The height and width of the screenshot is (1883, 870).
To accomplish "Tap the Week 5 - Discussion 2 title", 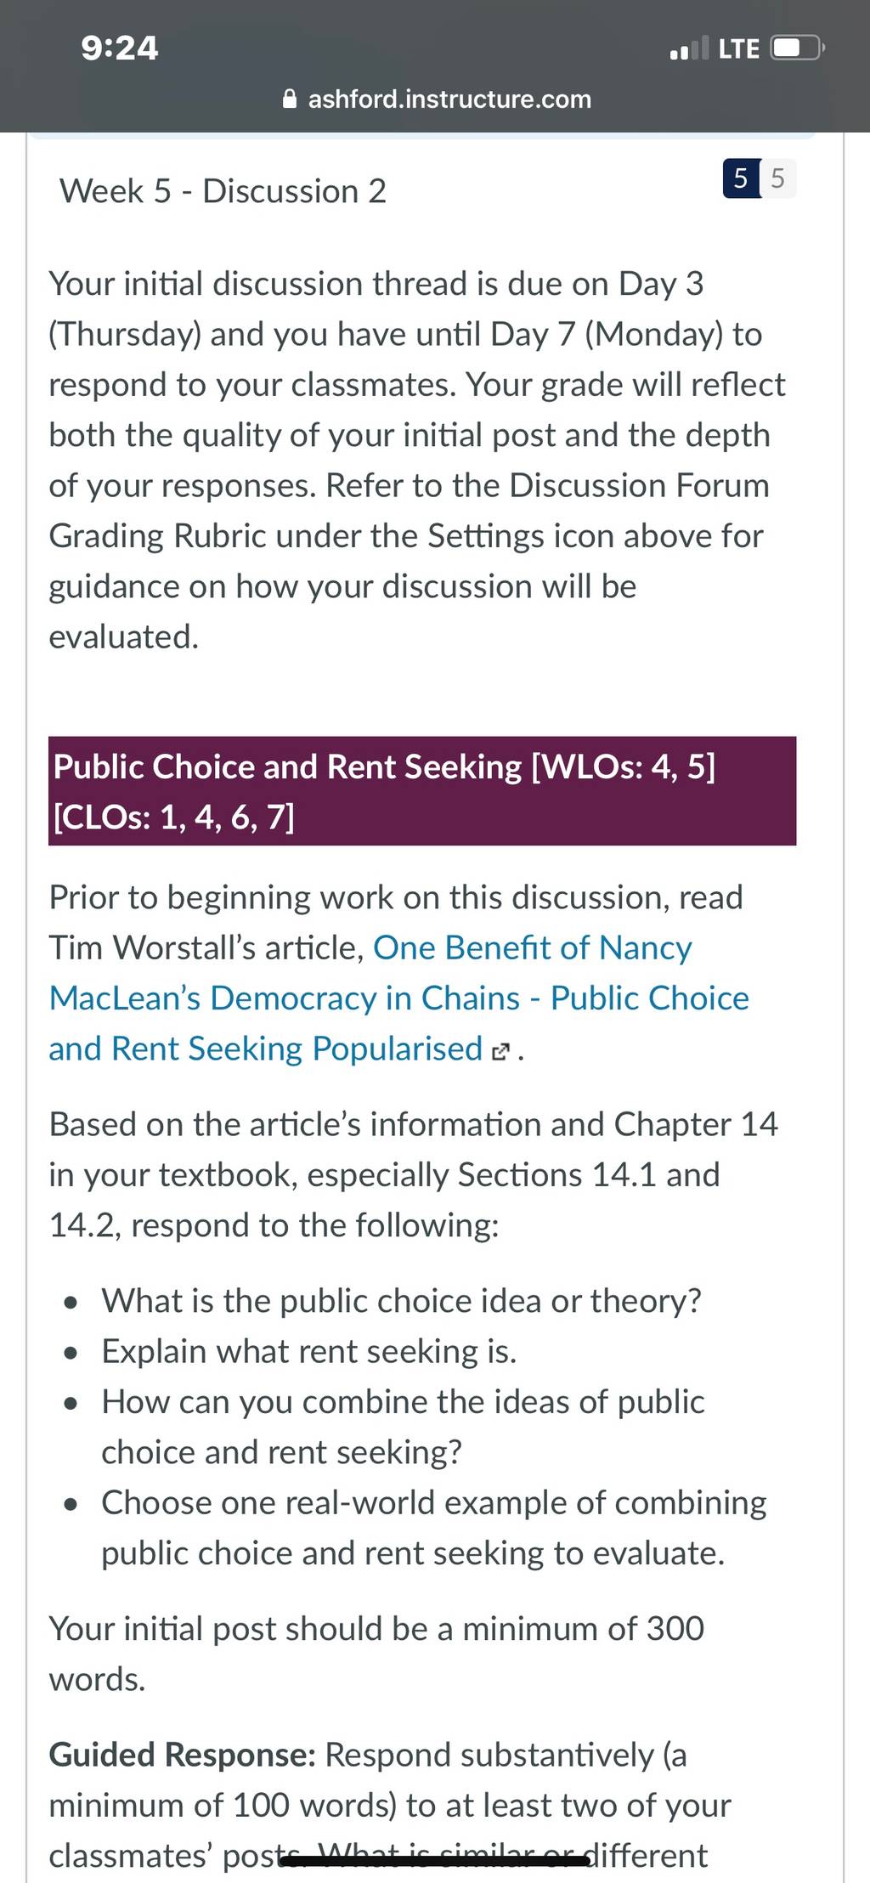I will (x=223, y=191).
